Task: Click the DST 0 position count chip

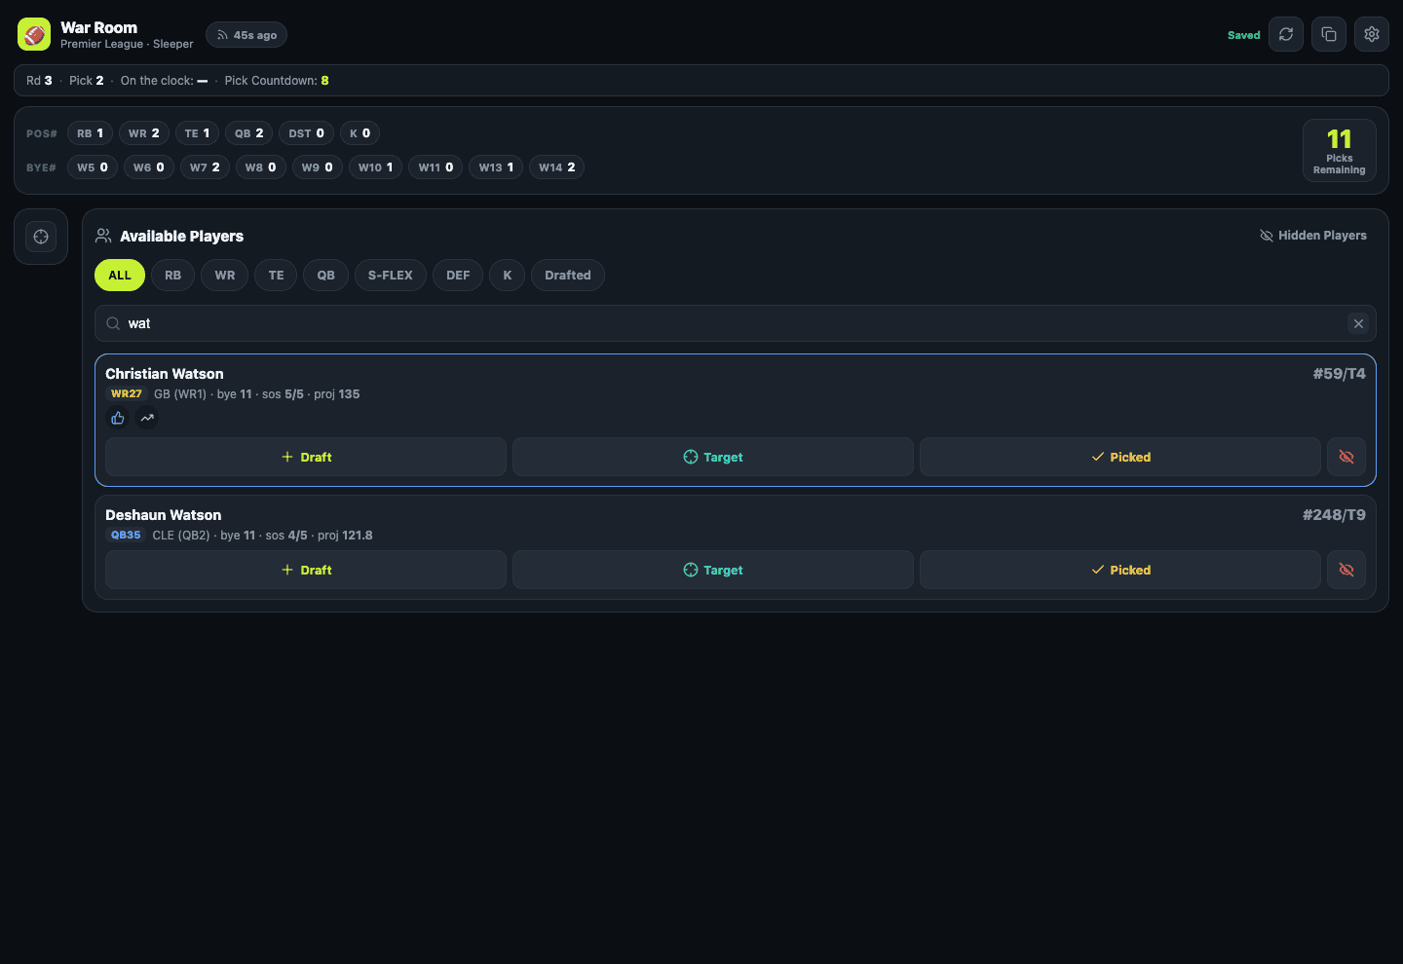Action: 307,133
